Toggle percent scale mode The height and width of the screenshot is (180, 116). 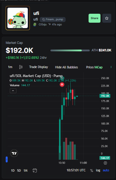(x=92, y=170)
